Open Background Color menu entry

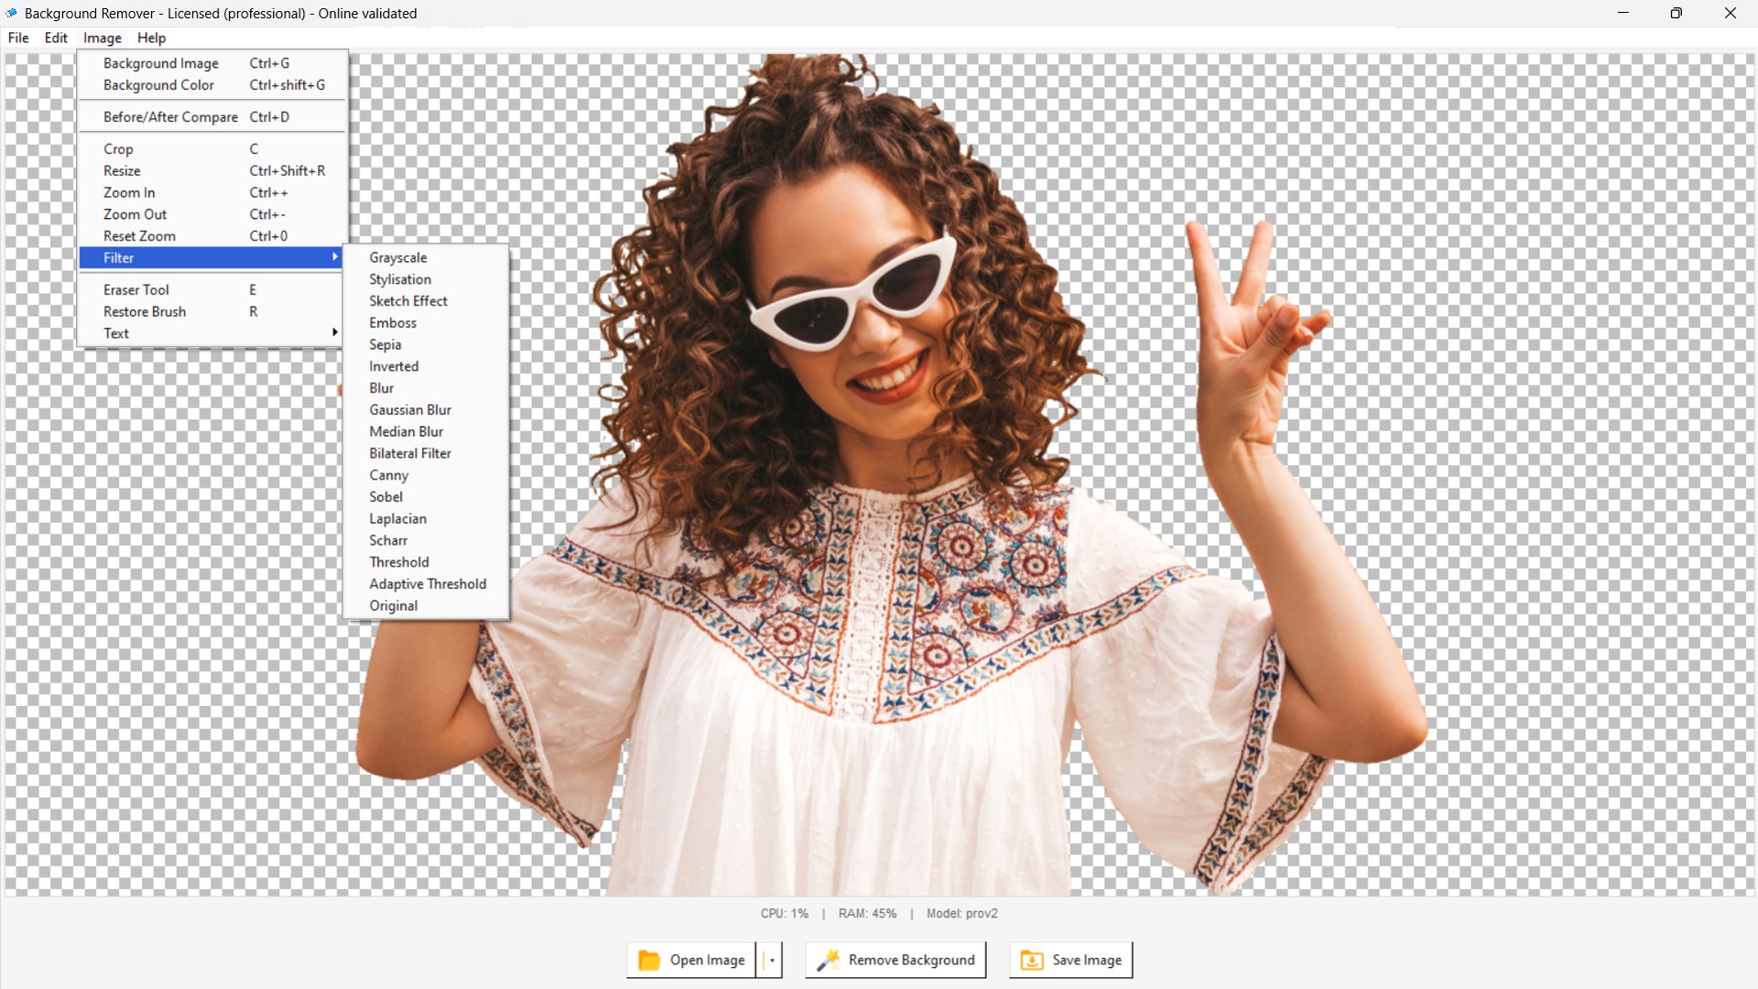tap(158, 85)
